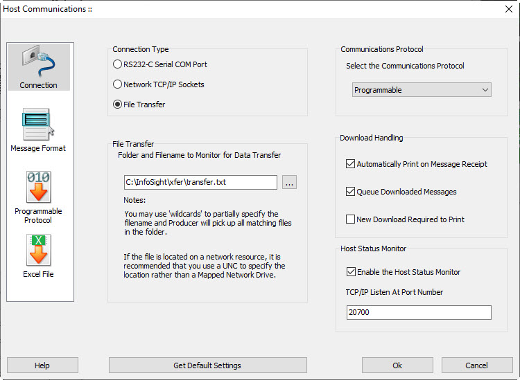Open the Message Format icon
The image size is (520, 380).
click(38, 129)
